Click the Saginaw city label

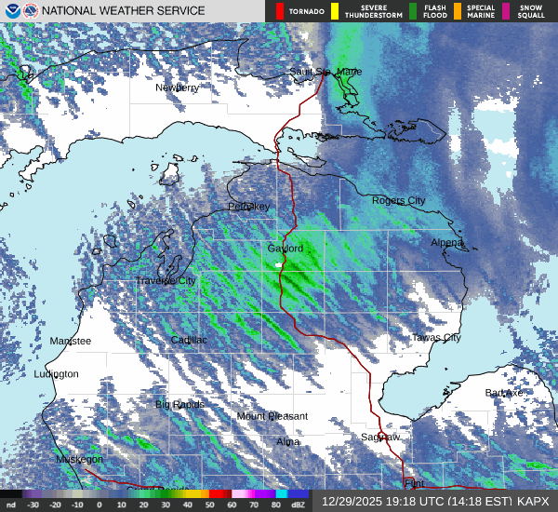[380, 437]
